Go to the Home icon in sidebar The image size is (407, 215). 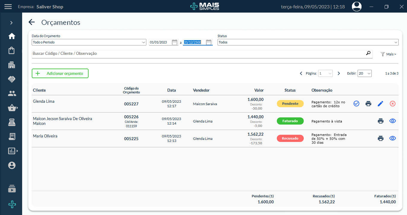click(12, 36)
